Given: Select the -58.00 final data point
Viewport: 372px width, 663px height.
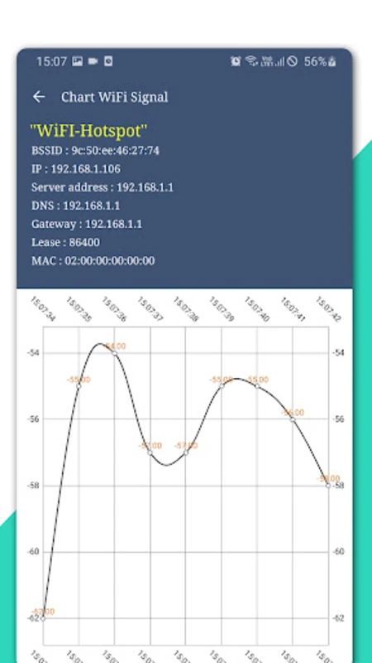Looking at the screenshot, I should point(328,486).
